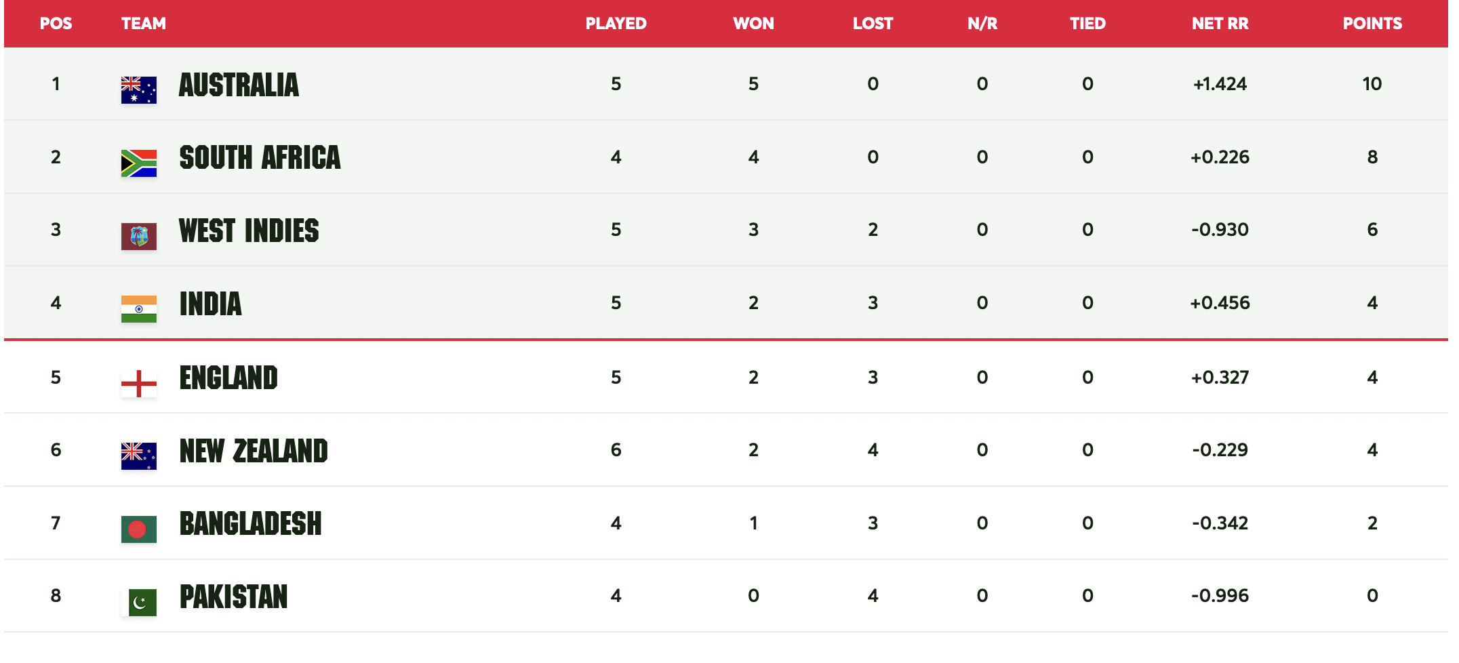The image size is (1459, 663).
Task: Click the South Africa flag icon
Action: coord(138,163)
